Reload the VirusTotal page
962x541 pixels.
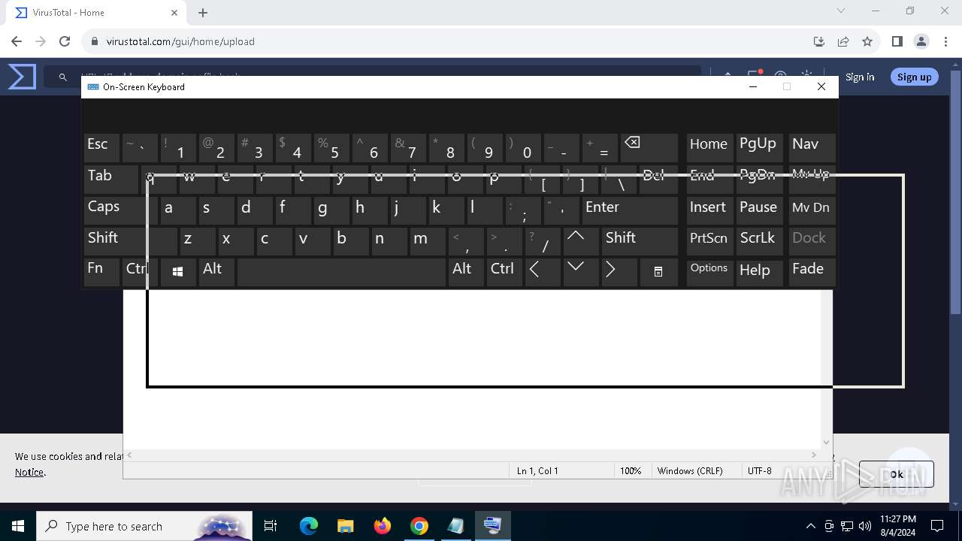(65, 41)
